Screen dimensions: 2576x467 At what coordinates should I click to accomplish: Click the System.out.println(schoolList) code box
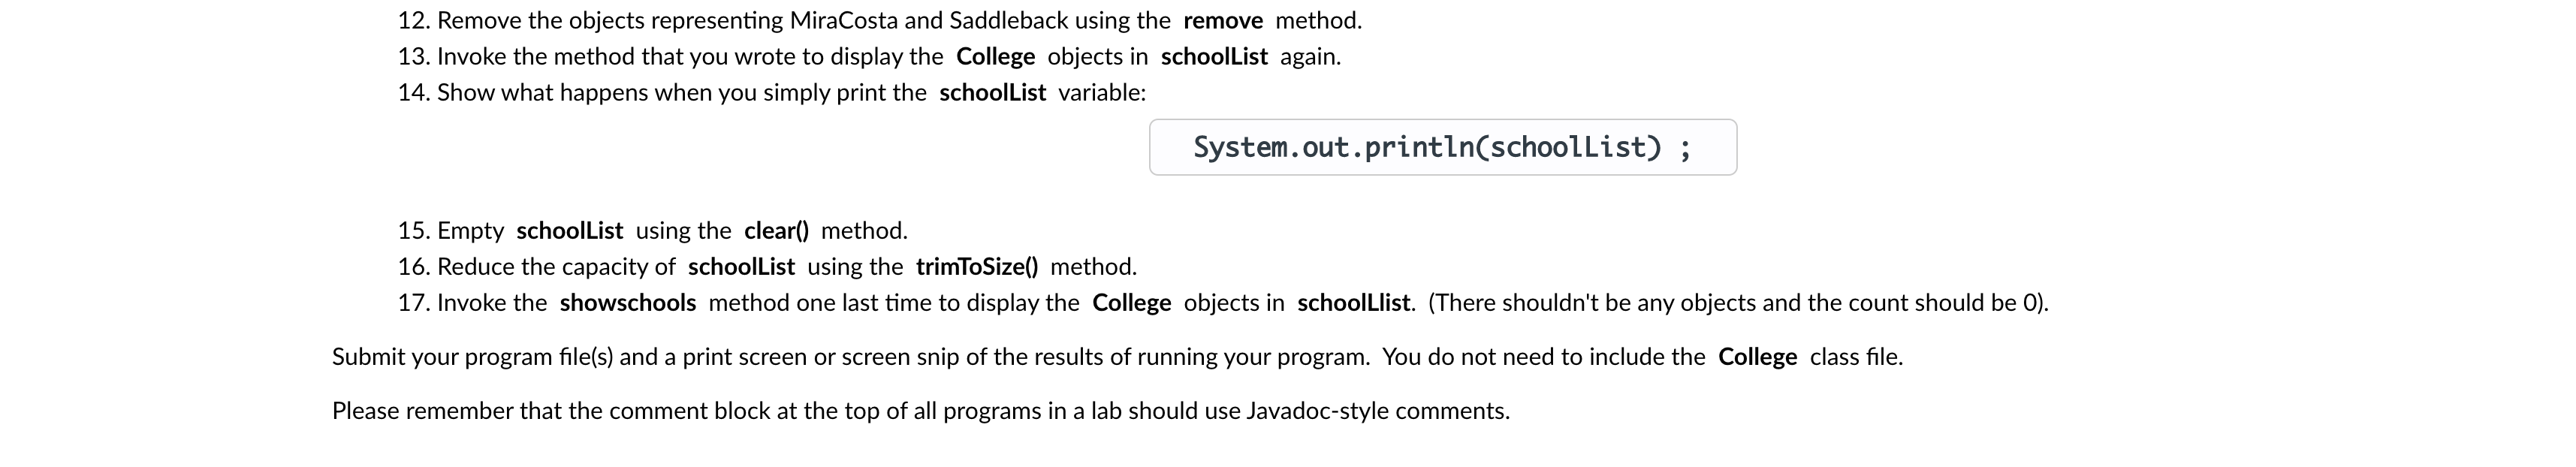[x=1442, y=147]
